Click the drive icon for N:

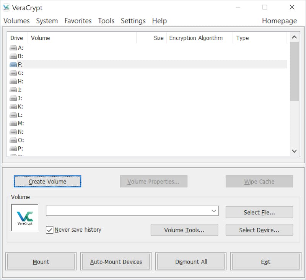pyautogui.click(x=13, y=132)
